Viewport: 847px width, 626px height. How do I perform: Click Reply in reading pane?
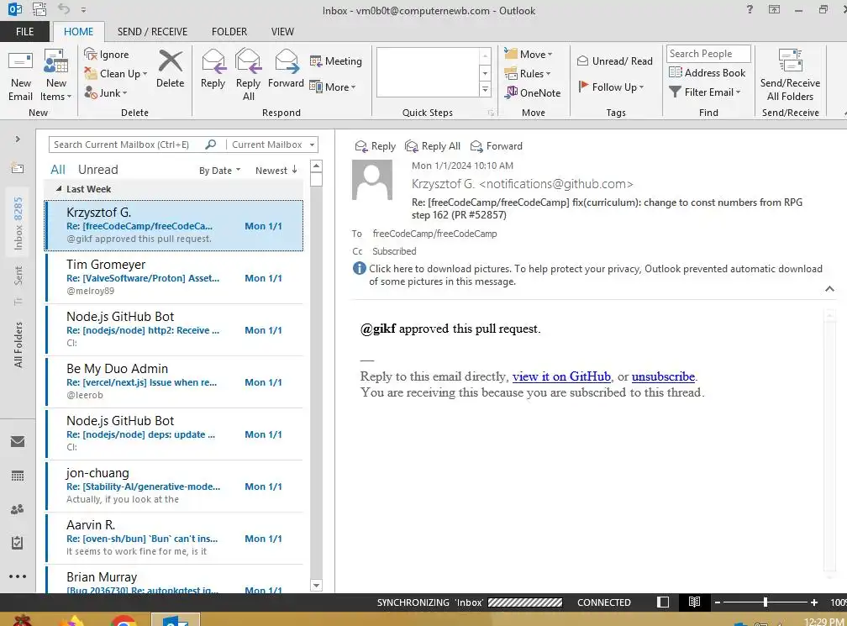(x=376, y=146)
